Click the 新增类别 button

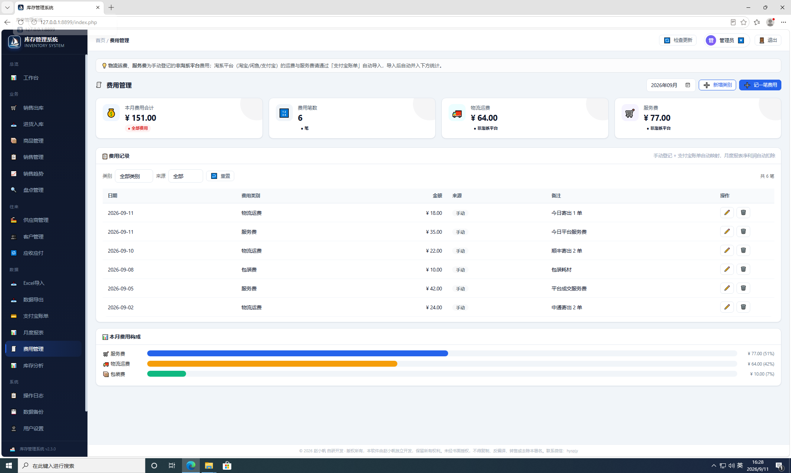pyautogui.click(x=717, y=85)
